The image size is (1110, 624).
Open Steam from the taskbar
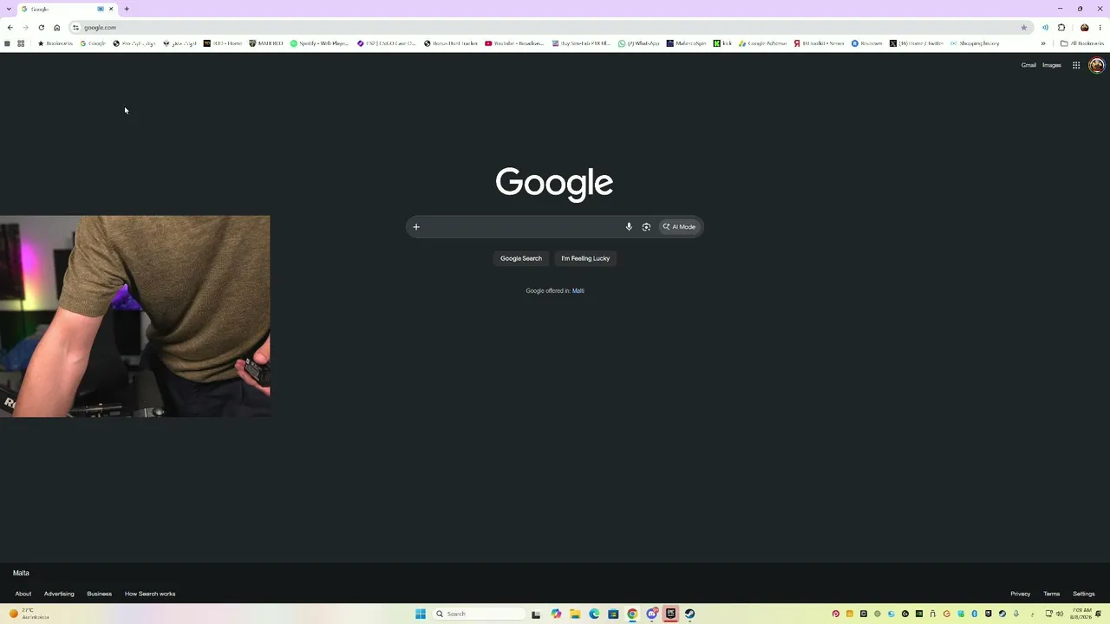pyautogui.click(x=689, y=614)
